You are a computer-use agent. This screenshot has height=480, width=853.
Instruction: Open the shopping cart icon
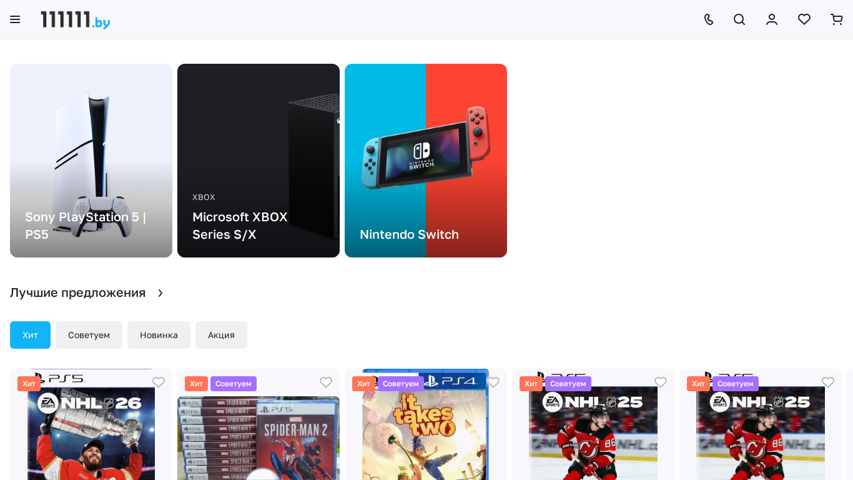pyautogui.click(x=837, y=19)
